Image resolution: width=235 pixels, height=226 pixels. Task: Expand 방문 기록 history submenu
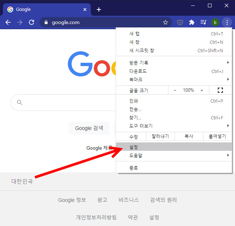click(174, 63)
